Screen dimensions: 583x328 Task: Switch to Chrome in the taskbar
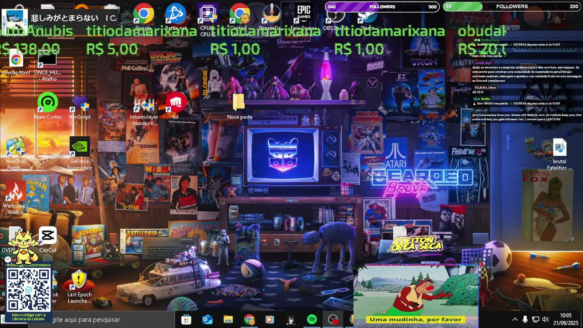pyautogui.click(x=249, y=319)
